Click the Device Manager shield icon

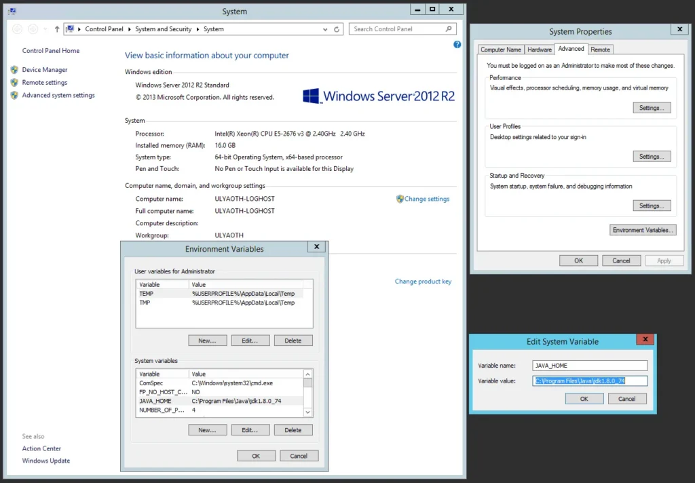[14, 70]
